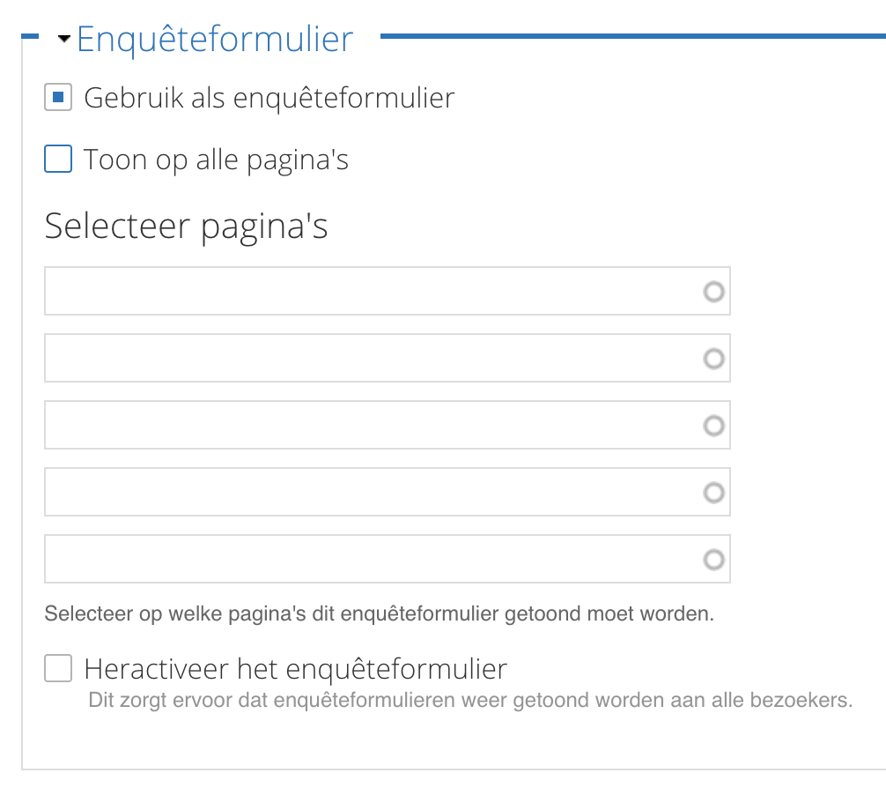Click the 'Toon op alle pagina's' label text
This screenshot has height=788, width=886.
(216, 160)
